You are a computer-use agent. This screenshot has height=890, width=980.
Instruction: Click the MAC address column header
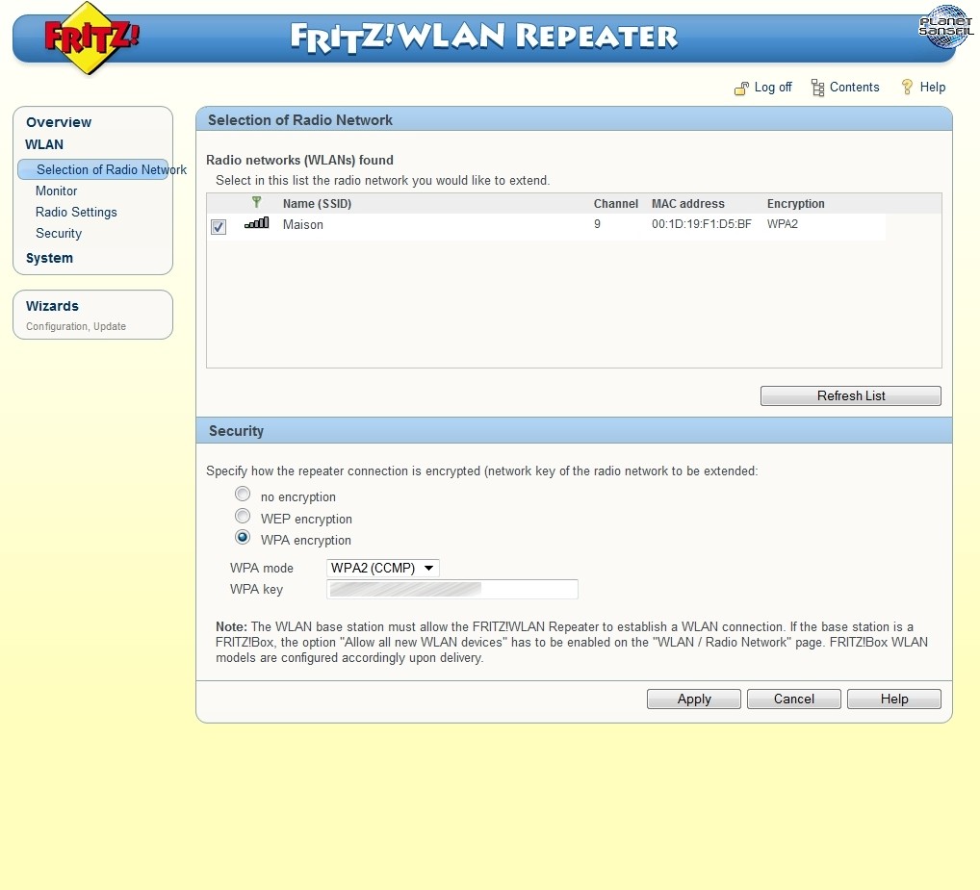coord(688,204)
